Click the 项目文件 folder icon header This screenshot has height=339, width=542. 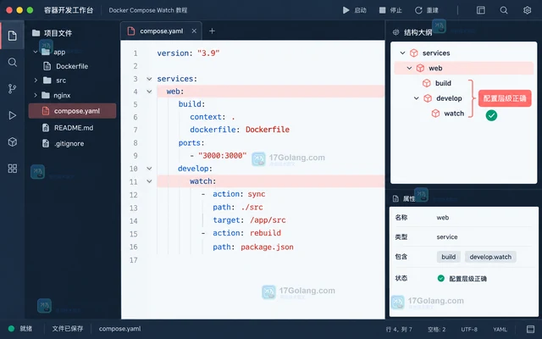click(36, 33)
